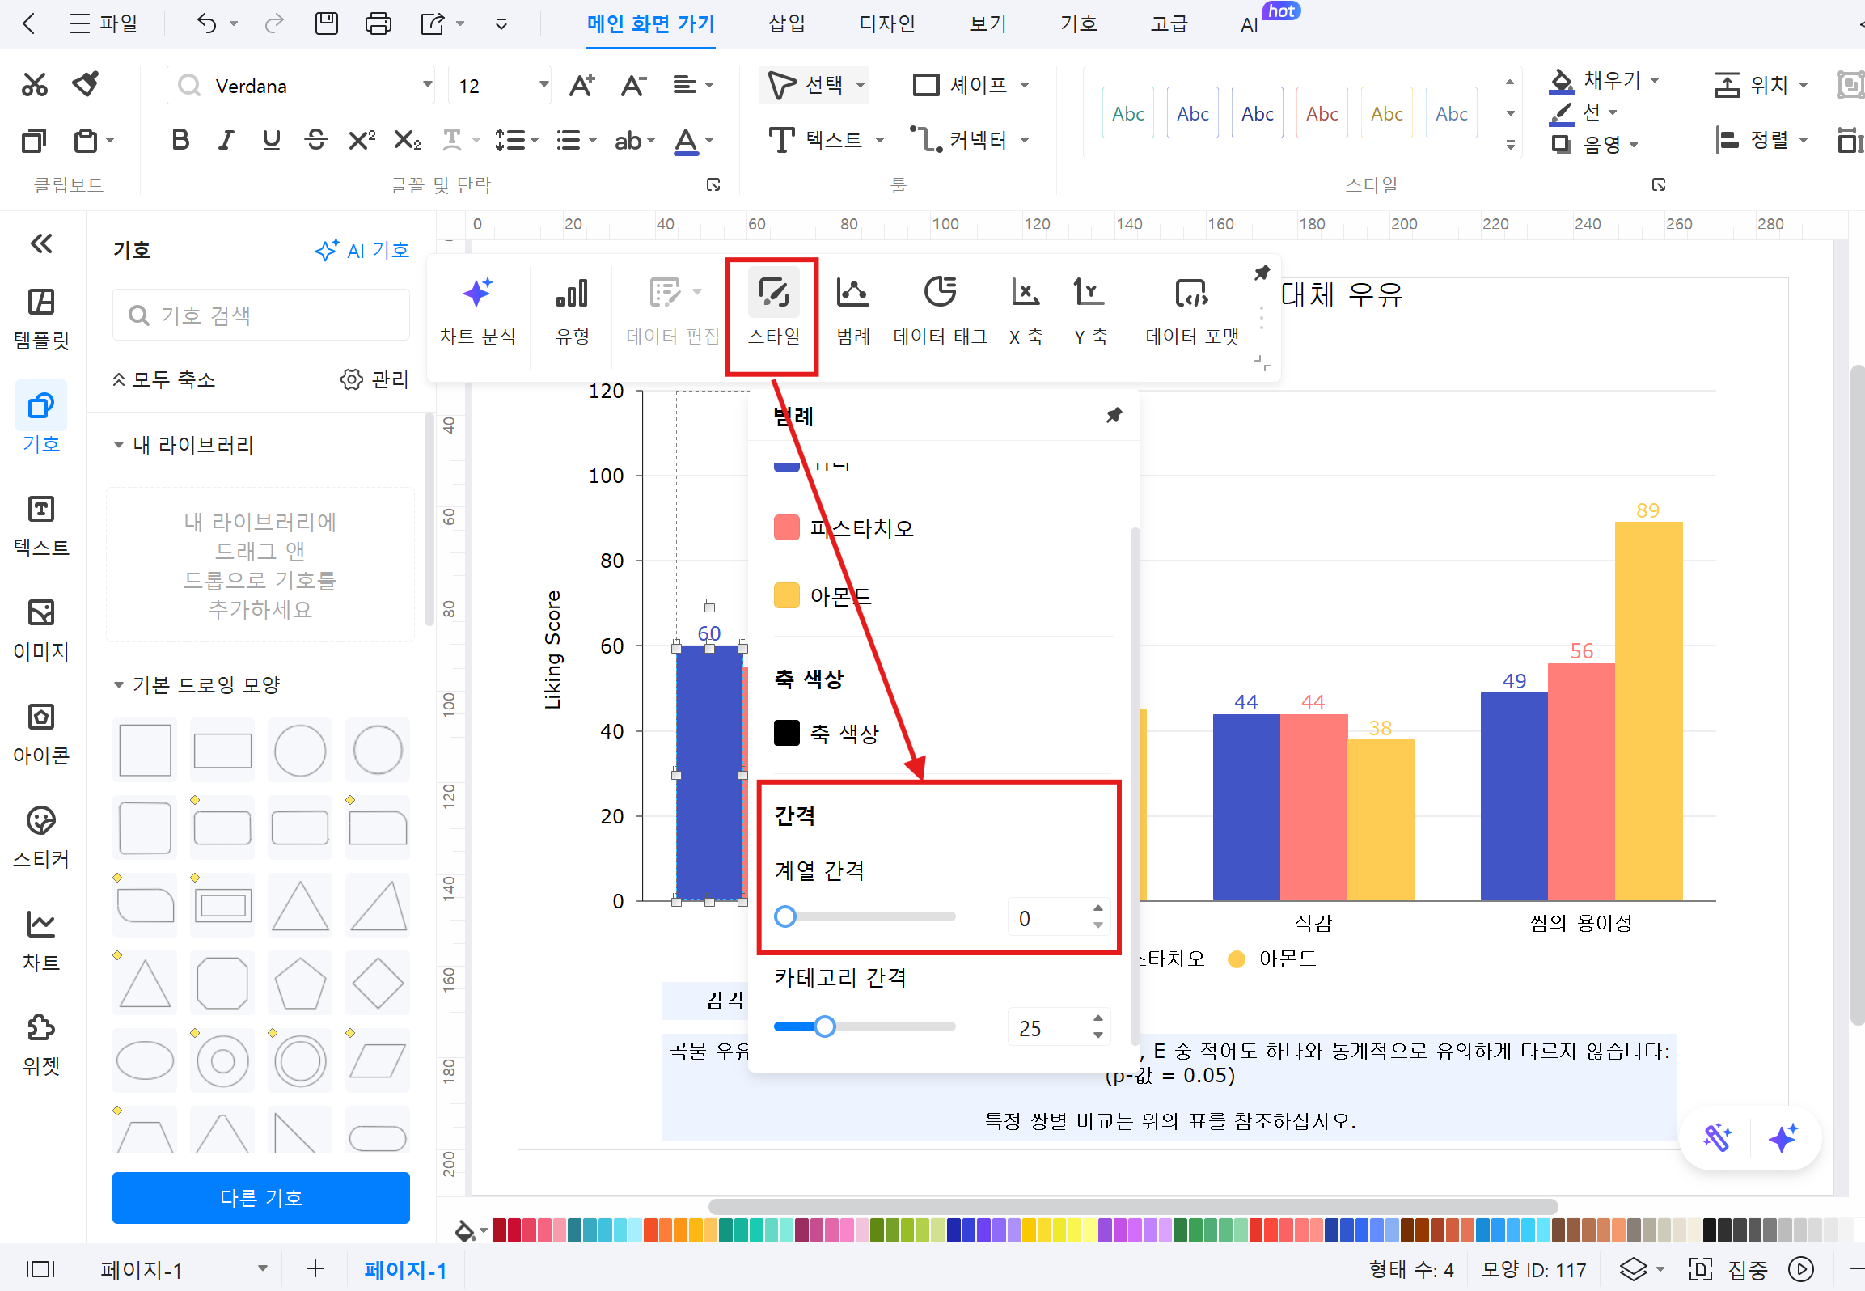This screenshot has height=1291, width=1865.
Task: Click the 차트 분석 sparkle icon
Action: coord(477,292)
